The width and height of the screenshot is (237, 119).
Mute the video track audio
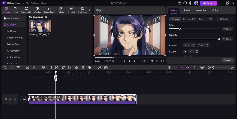[x=15, y=99]
